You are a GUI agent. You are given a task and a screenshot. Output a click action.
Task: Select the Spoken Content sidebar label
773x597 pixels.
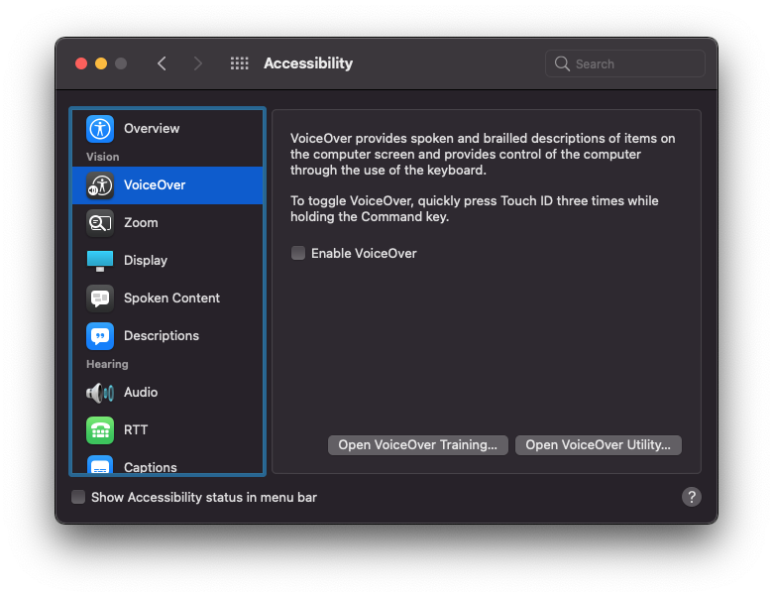tap(172, 298)
